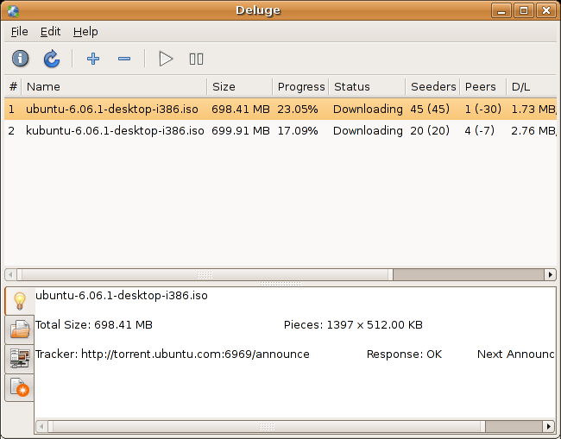Click the Next Announce label
Viewport: 561px width, 439px height.
[x=515, y=354]
